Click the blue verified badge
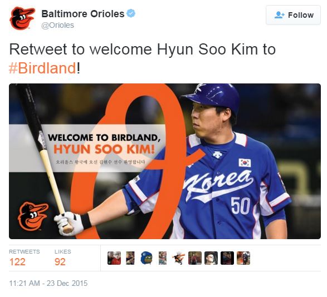327x297 pixels. 131,13
